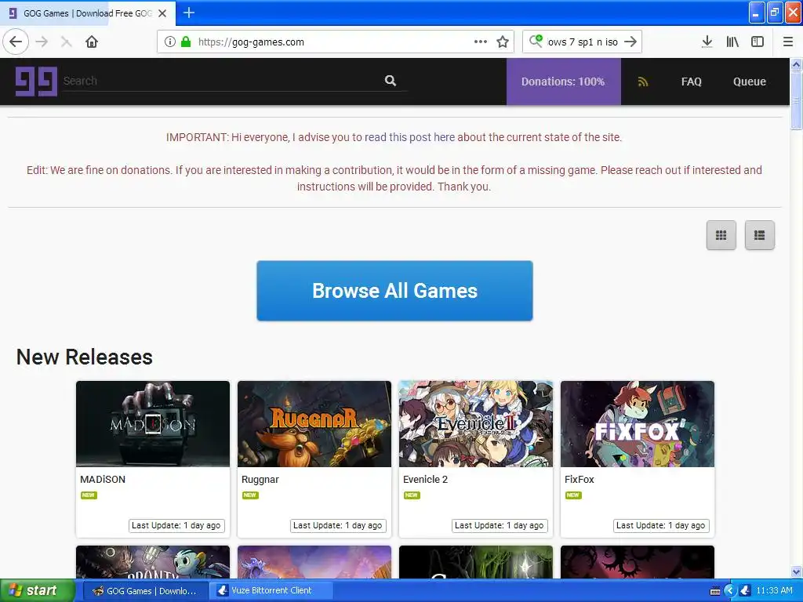Click the green padlock security icon
The width and height of the screenshot is (803, 602).
coord(186,42)
